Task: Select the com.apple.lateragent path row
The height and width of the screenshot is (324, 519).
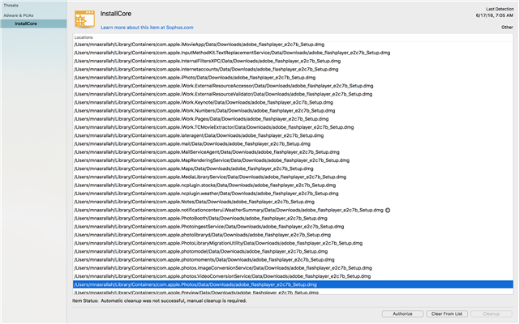Action: (x=293, y=135)
